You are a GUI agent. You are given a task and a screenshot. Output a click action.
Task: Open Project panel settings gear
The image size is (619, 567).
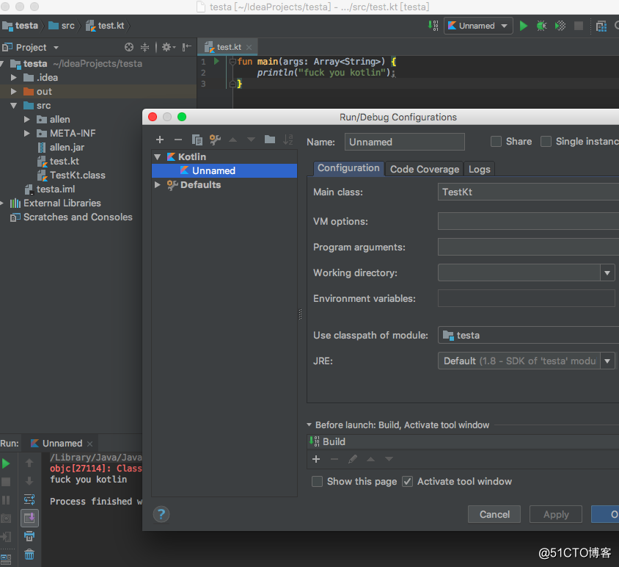coord(169,47)
